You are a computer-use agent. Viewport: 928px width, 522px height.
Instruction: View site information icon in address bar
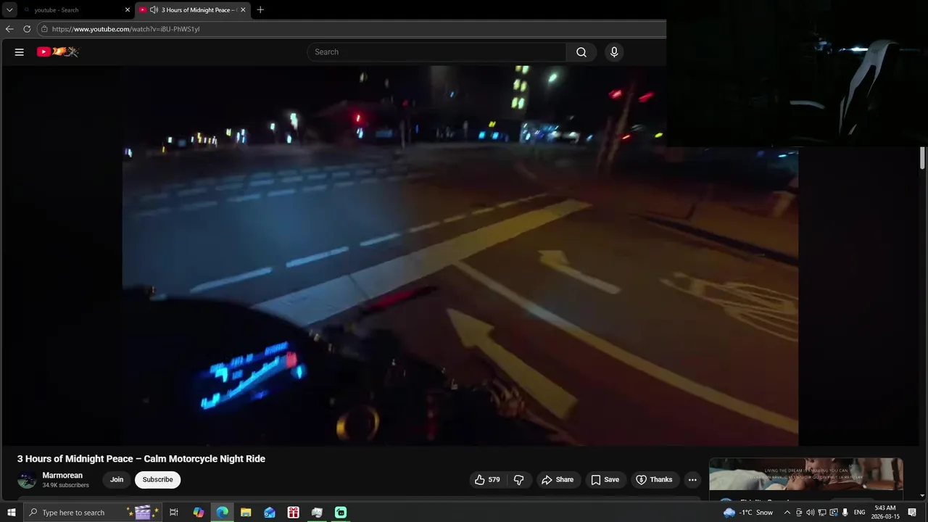(44, 29)
